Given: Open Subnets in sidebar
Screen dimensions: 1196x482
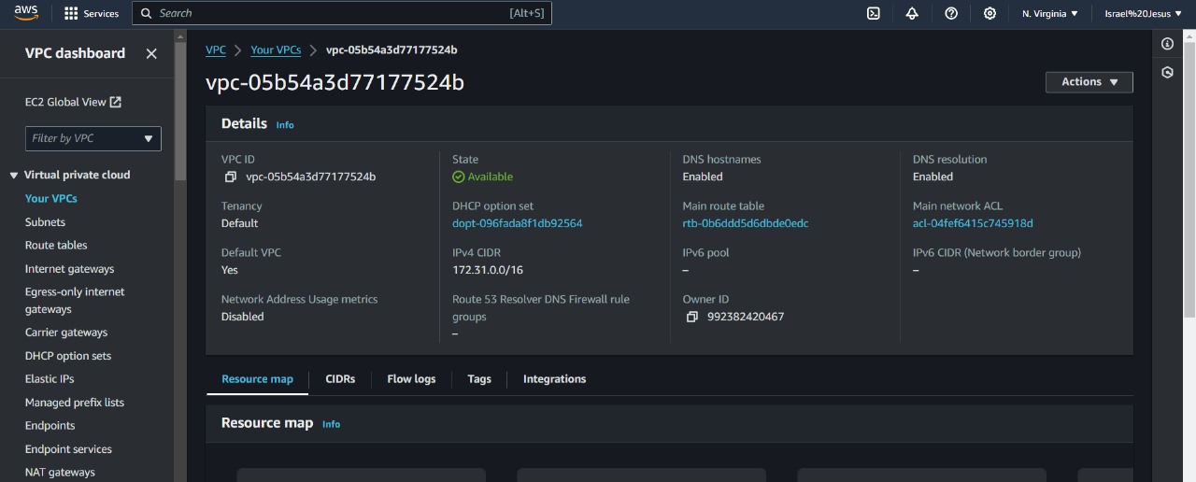Looking at the screenshot, I should [45, 222].
